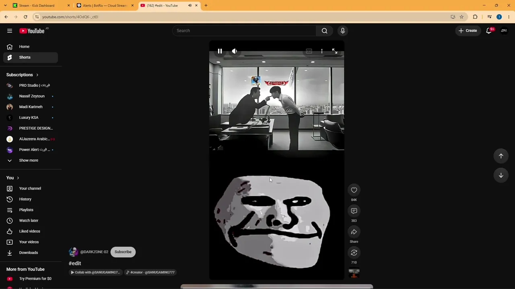This screenshot has width=515, height=289.
Task: Open the install app icon in address bar
Action: coord(453,17)
